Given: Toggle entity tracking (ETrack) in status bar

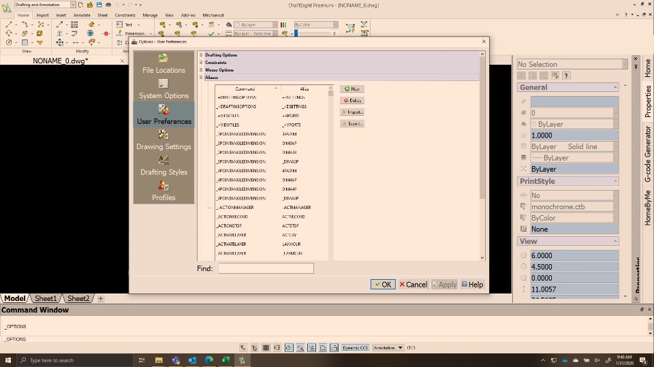Looking at the screenshot, I should pos(311,347).
